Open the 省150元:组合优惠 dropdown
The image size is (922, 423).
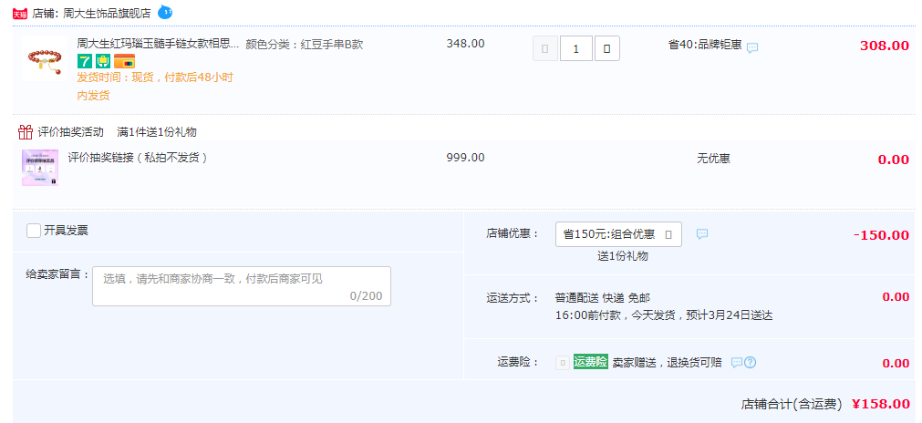[x=618, y=234]
